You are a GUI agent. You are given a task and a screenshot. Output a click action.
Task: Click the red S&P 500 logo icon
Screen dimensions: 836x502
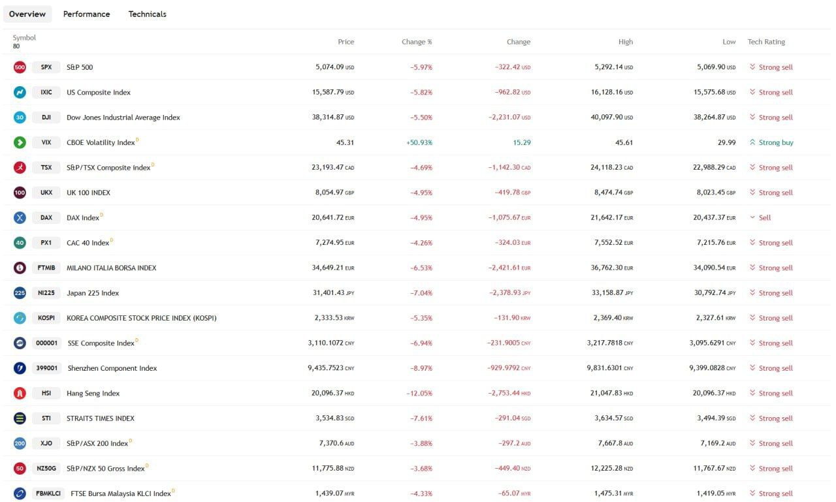[20, 67]
